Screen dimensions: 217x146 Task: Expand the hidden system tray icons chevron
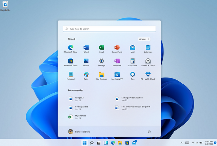182,143
